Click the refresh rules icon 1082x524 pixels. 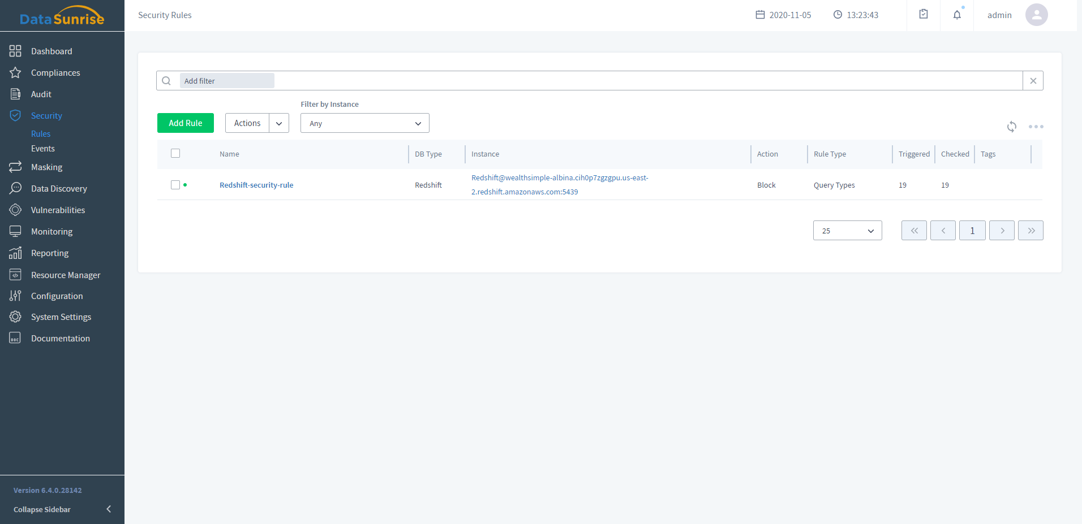tap(1012, 127)
